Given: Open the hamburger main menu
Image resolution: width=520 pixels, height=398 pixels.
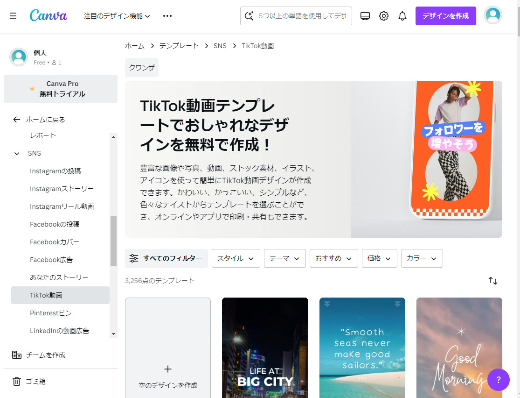Looking at the screenshot, I should pyautogui.click(x=13, y=16).
